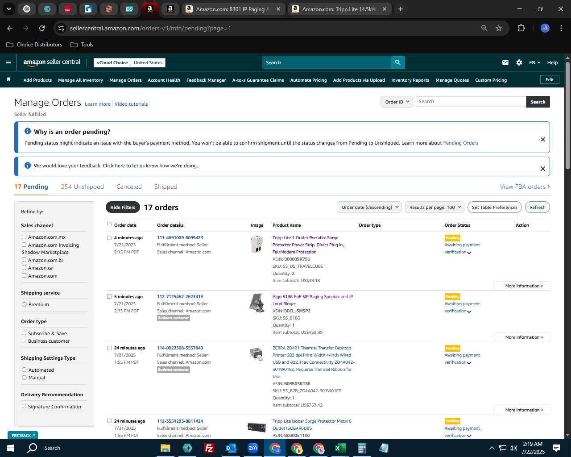Open Manage All Inventory in navigation
The width and height of the screenshot is (571, 457).
point(80,80)
